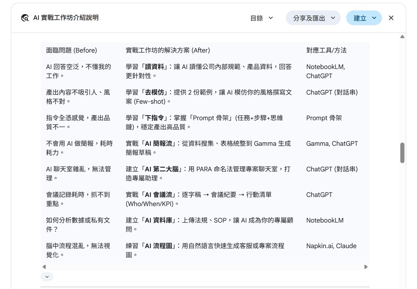Click the up arrow of the vertical scrollbar
The image size is (417, 289).
[x=402, y=37]
